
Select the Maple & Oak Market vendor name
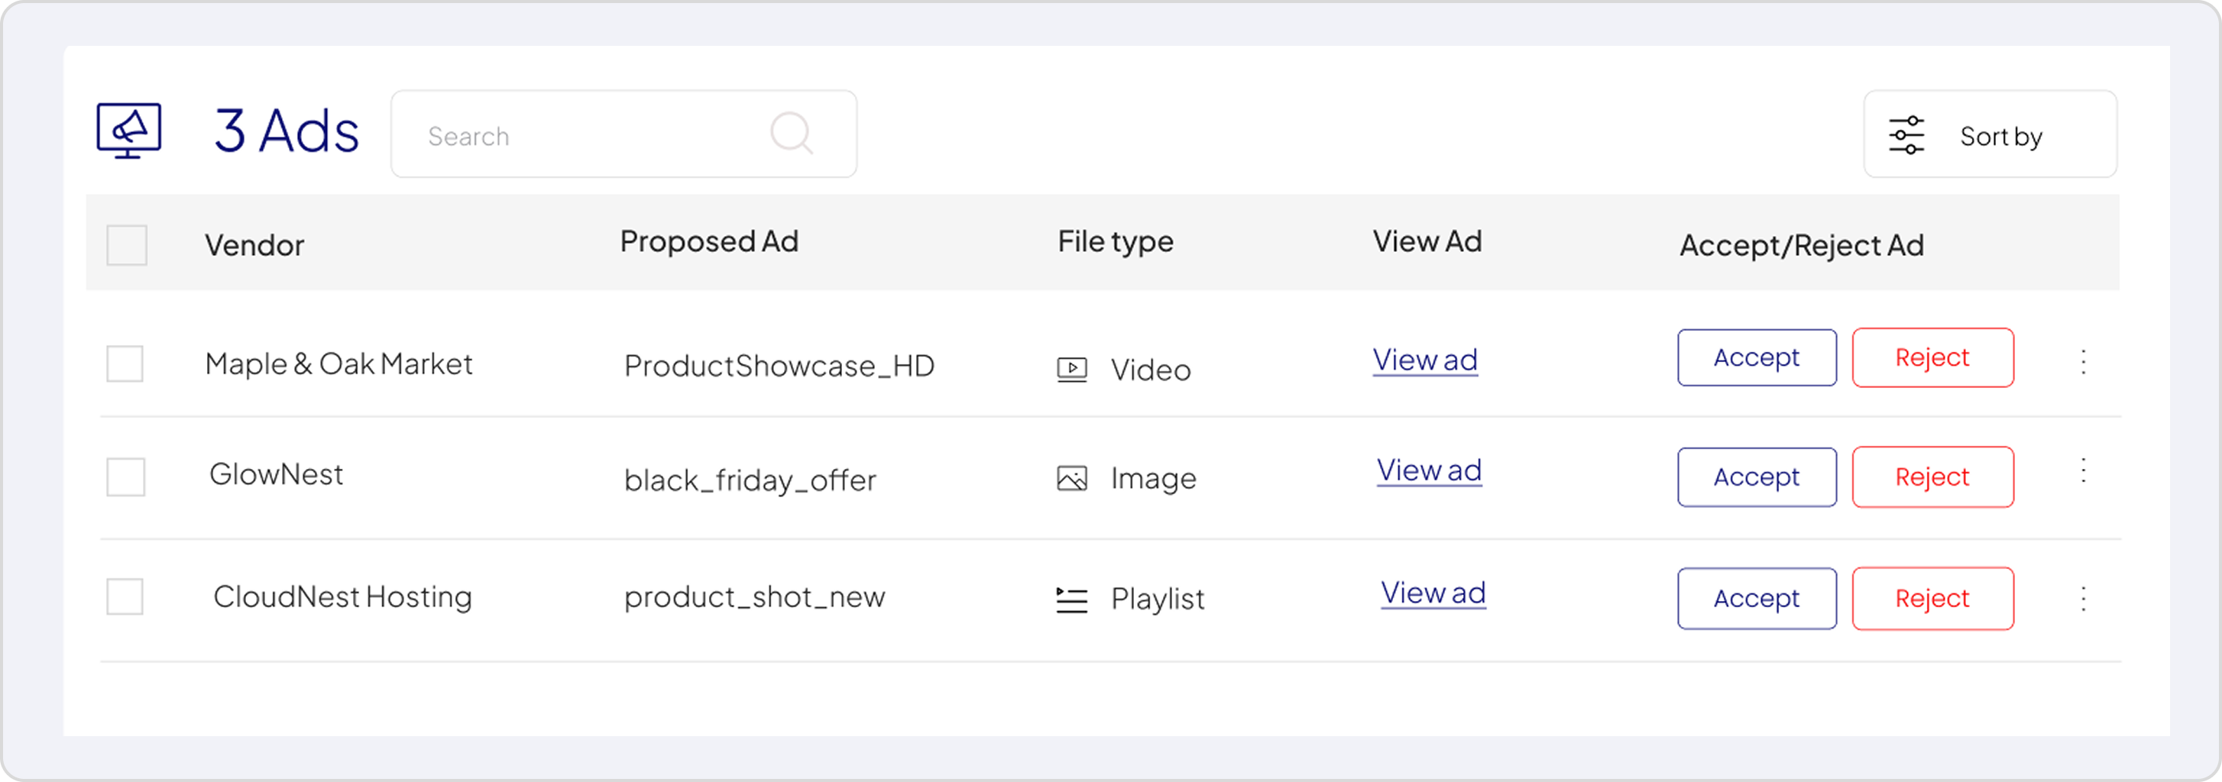(339, 364)
